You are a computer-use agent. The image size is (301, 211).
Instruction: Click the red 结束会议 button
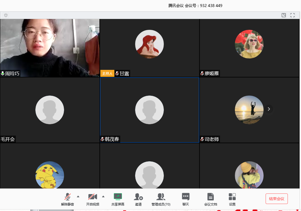click(x=277, y=199)
